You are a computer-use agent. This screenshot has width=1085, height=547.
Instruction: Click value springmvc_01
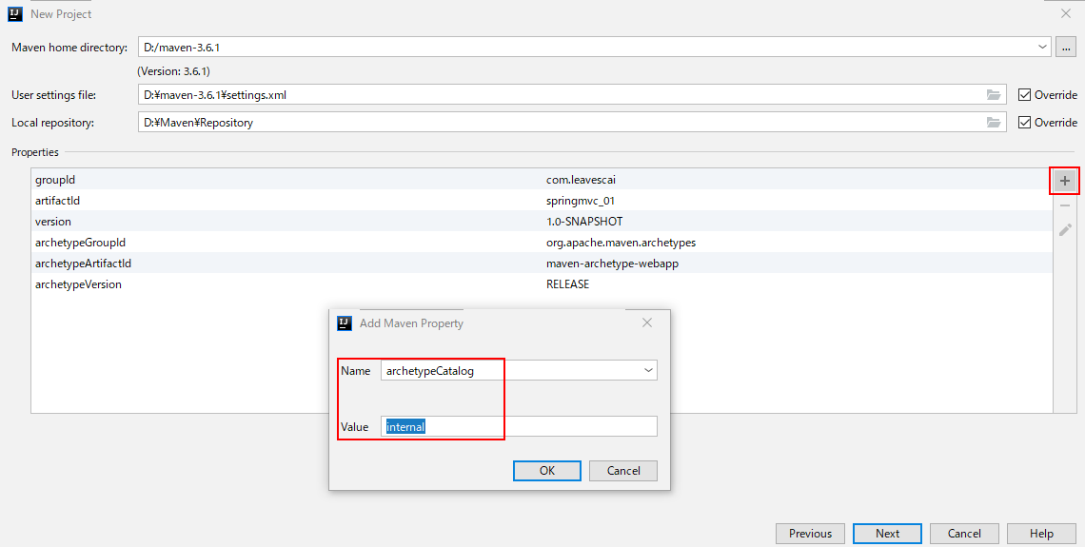click(580, 201)
